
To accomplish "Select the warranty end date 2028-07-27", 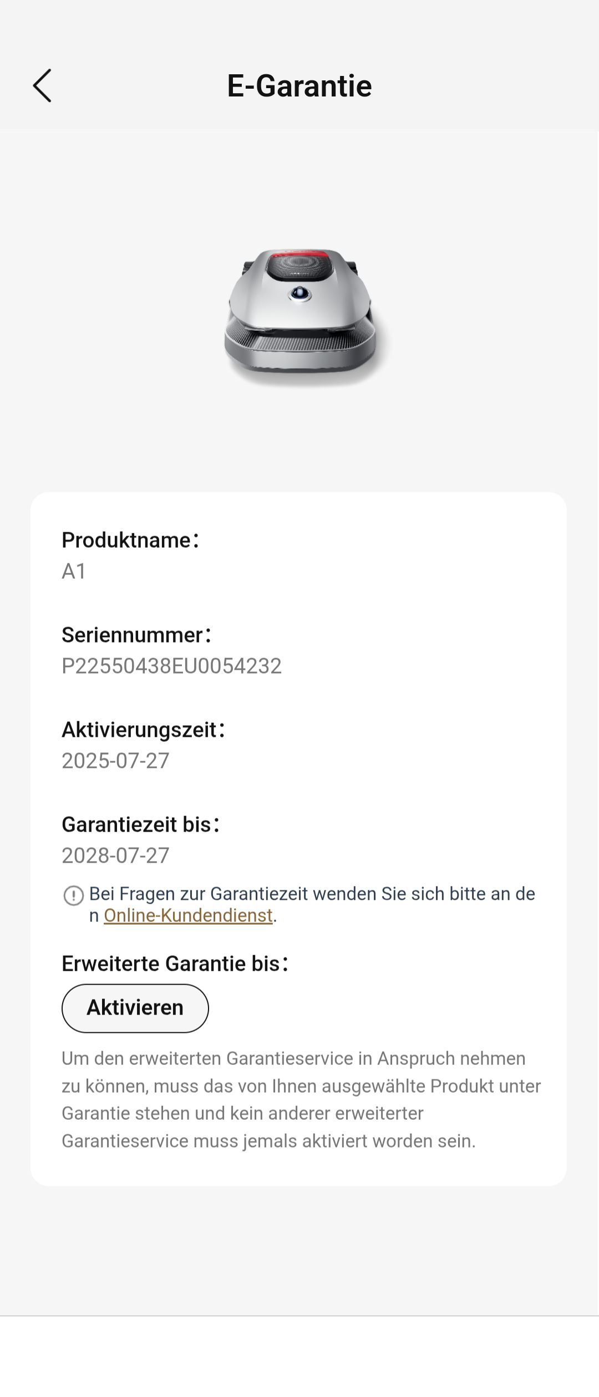I will tap(115, 855).
